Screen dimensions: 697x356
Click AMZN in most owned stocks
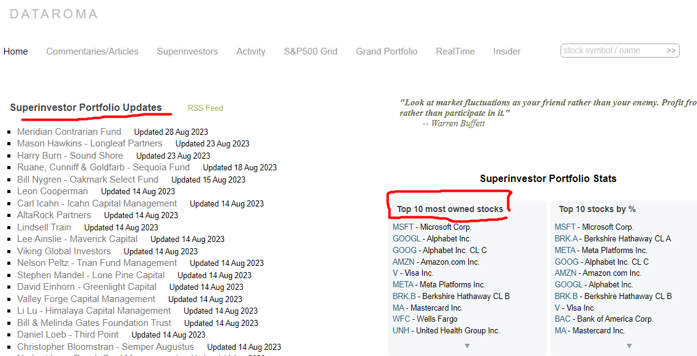[403, 262]
